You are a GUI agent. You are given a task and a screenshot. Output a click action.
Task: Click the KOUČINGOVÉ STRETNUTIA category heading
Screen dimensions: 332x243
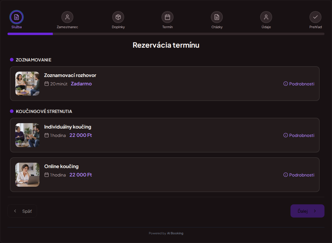coord(44,111)
